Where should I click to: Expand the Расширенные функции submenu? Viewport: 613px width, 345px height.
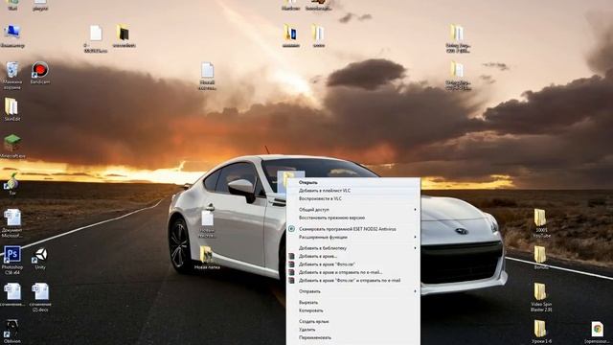[353, 237]
